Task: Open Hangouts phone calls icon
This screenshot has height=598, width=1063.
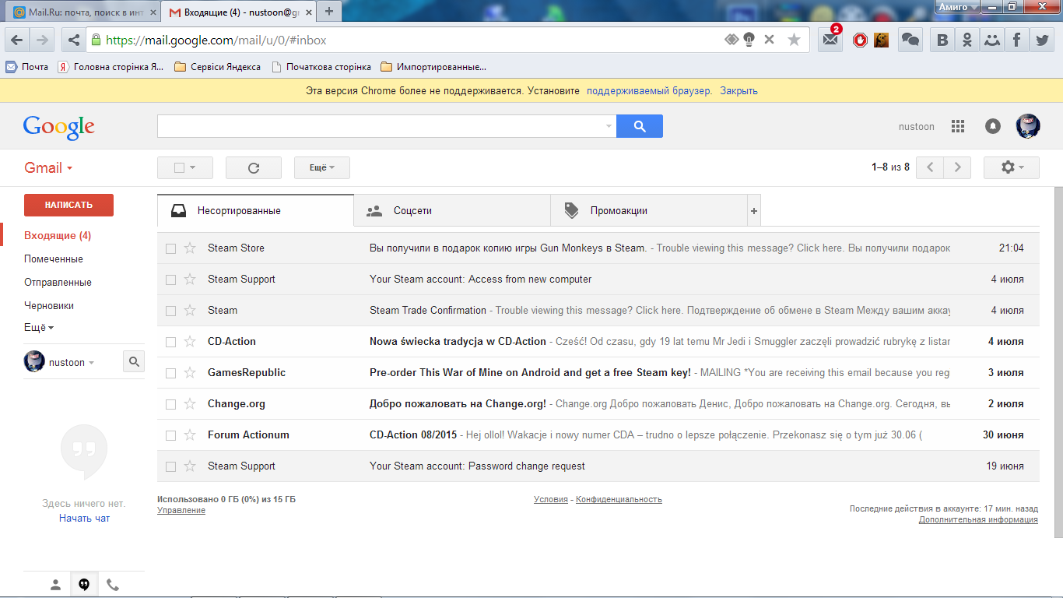Action: tap(113, 585)
